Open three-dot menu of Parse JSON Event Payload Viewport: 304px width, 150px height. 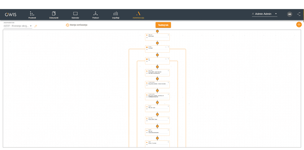point(168,71)
